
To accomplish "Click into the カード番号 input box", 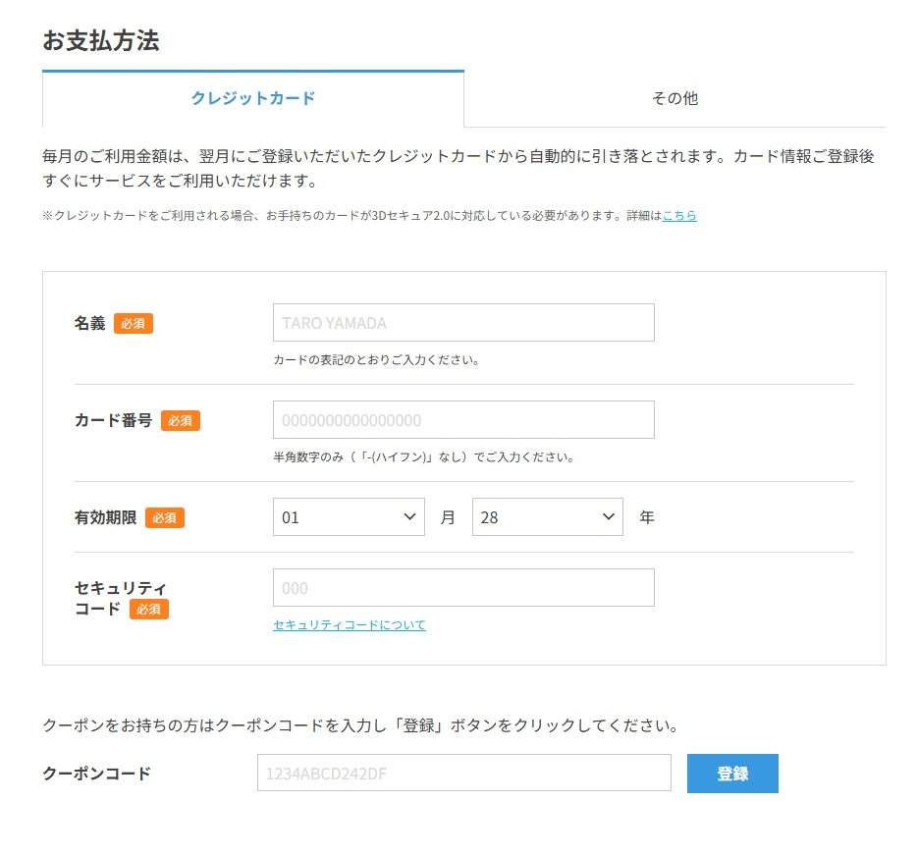I will click(463, 420).
